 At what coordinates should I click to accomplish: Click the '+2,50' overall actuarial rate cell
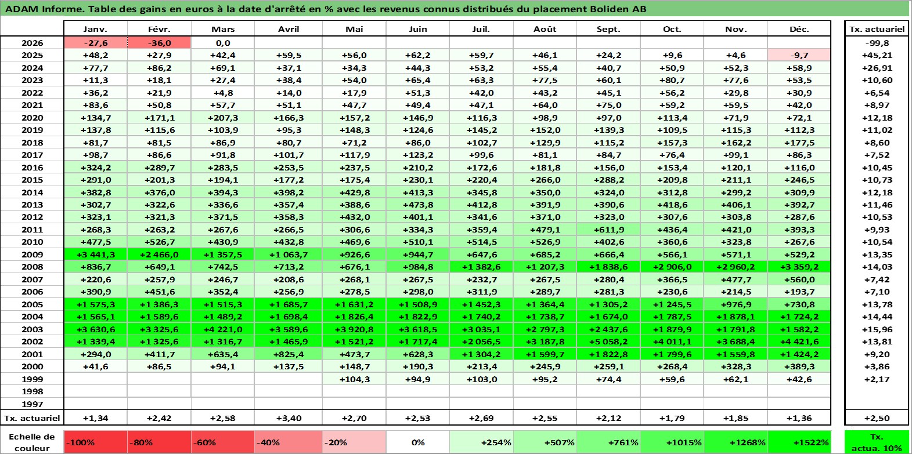point(877,418)
